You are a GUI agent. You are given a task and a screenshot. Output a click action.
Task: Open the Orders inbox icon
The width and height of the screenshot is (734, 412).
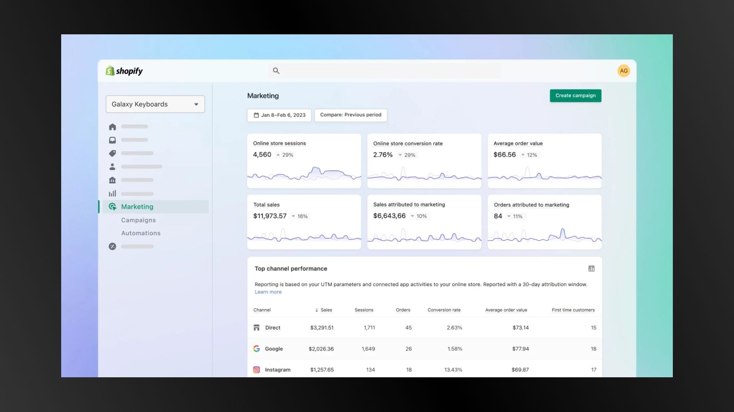point(112,140)
